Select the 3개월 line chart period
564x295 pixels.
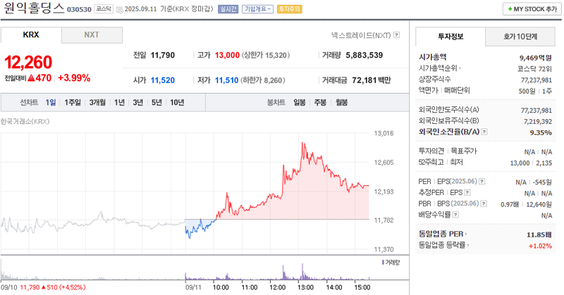[x=97, y=102]
